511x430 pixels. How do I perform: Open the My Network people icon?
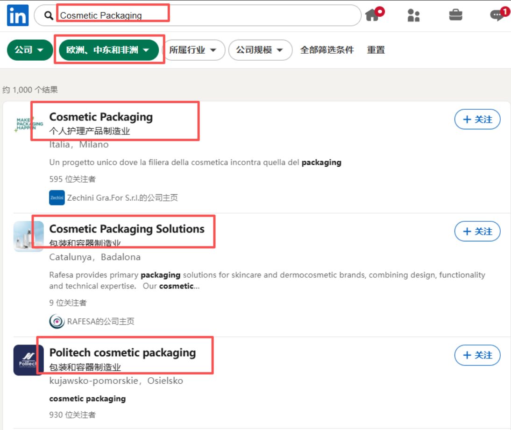[413, 15]
